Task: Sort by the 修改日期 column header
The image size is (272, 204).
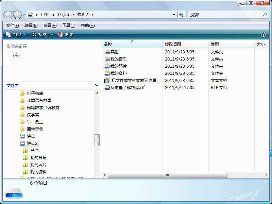Action: 186,44
